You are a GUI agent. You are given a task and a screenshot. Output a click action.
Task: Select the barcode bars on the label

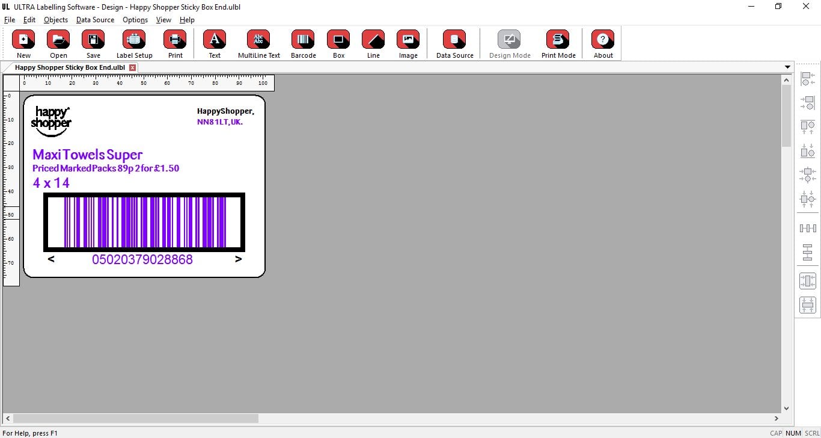(x=144, y=222)
